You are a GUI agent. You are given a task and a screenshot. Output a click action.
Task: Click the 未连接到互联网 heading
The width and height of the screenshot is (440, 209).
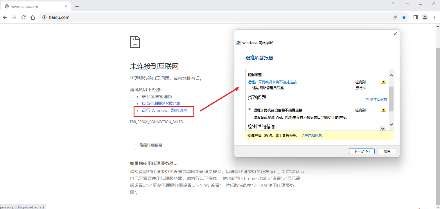point(154,66)
